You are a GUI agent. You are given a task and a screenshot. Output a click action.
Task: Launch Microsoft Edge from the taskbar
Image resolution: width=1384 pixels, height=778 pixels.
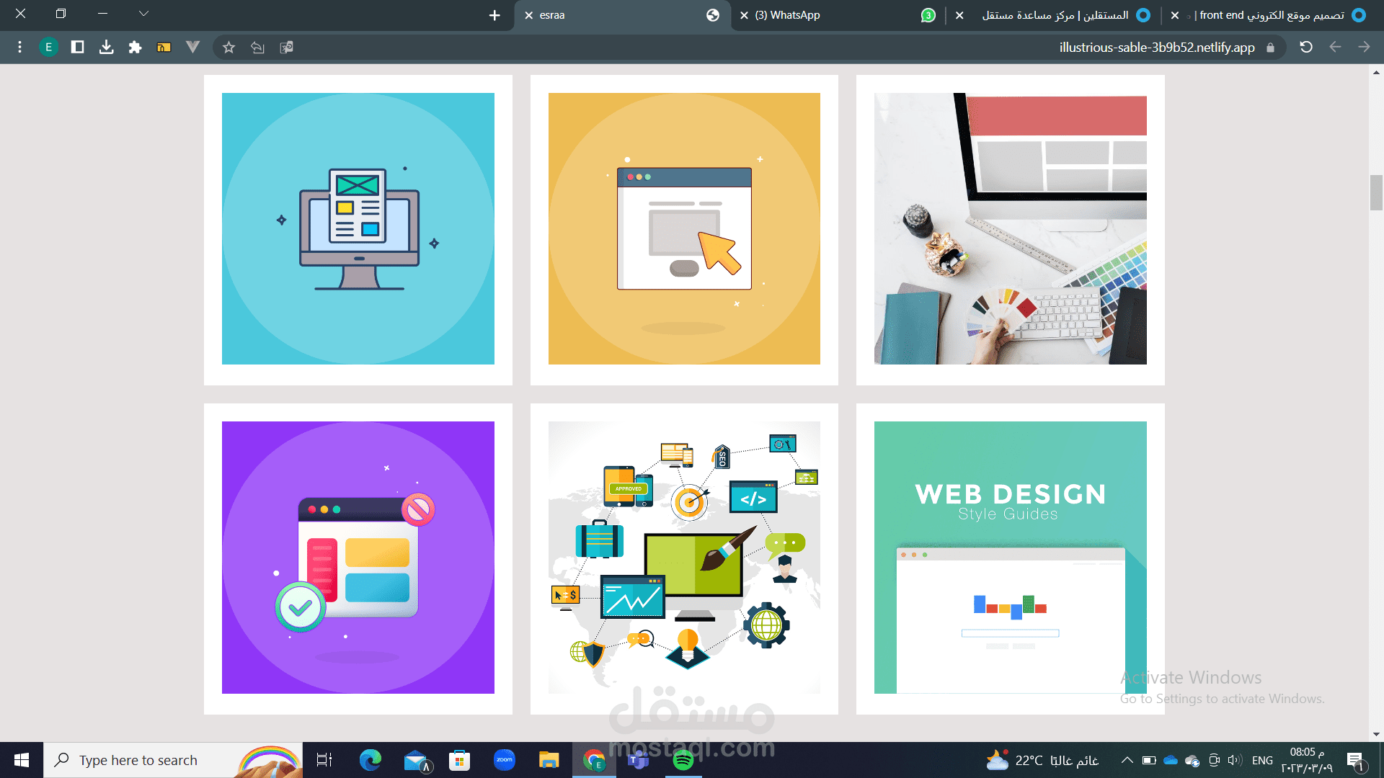pyautogui.click(x=371, y=760)
